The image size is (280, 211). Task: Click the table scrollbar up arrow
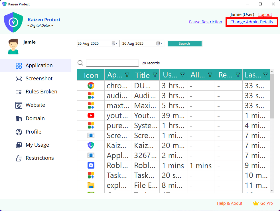(x=272, y=72)
